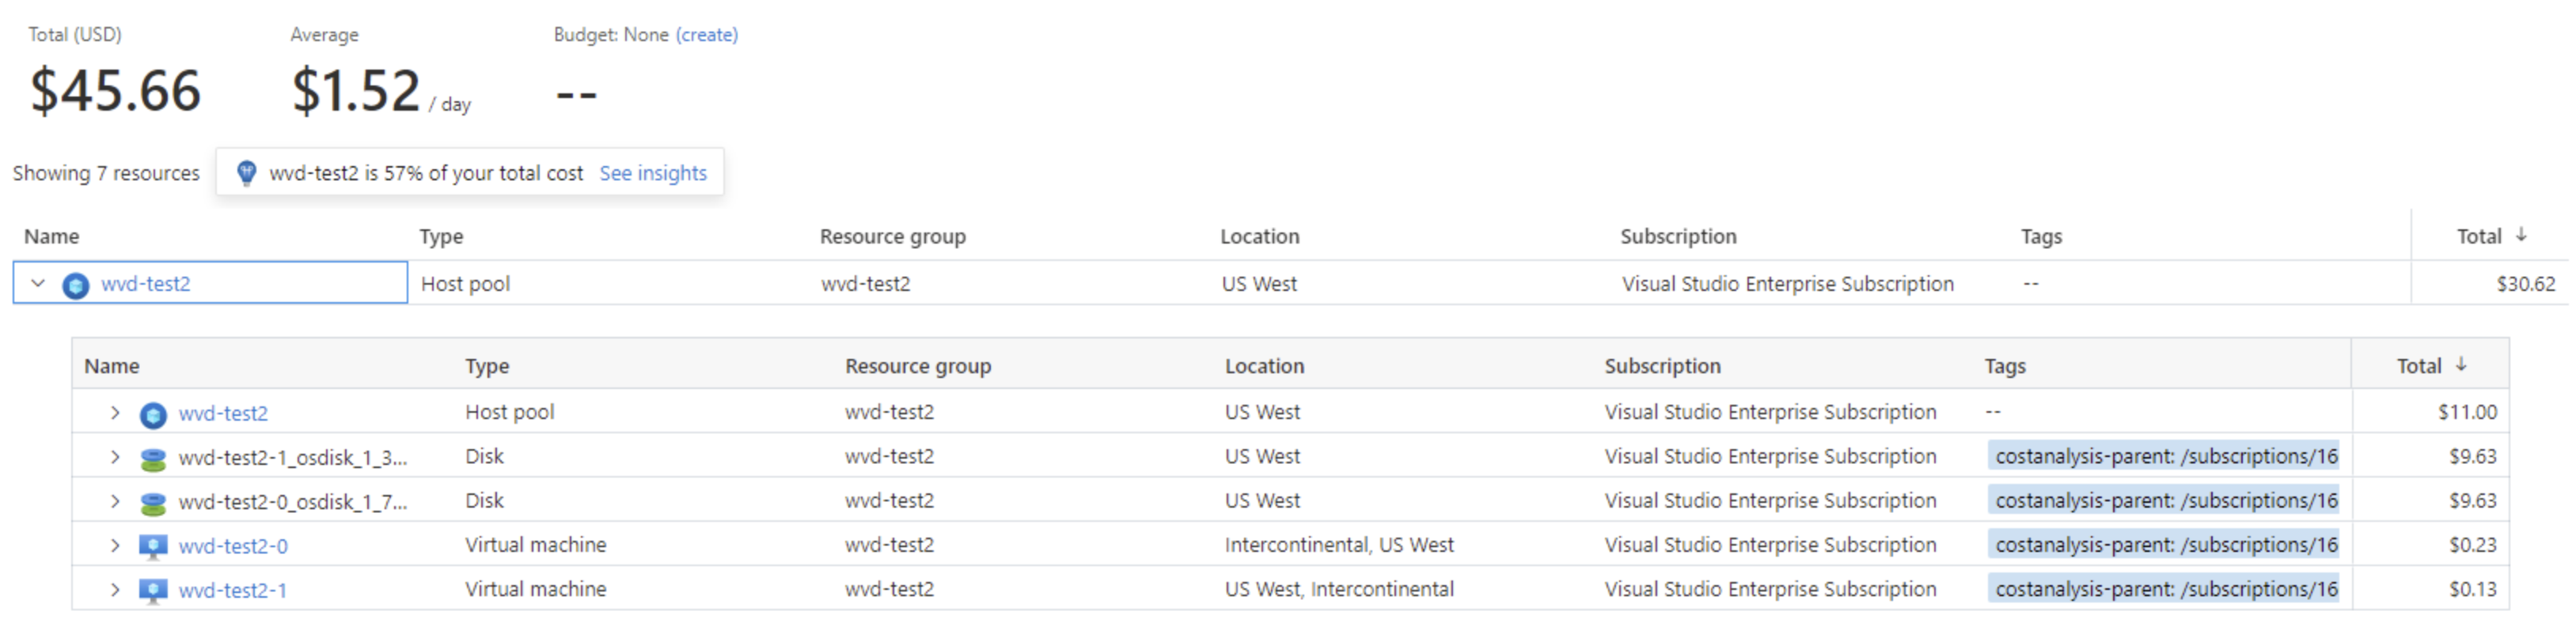The image size is (2576, 619).
Task: Click the wvd-test2-1_osdisk disk icon
Action: point(153,459)
